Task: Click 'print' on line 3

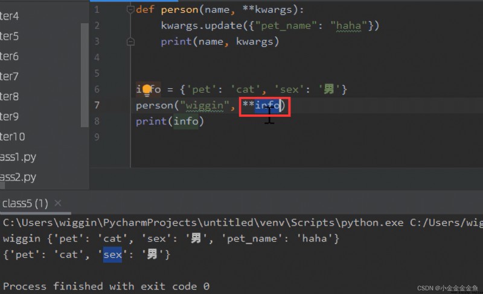Action: click(x=176, y=42)
